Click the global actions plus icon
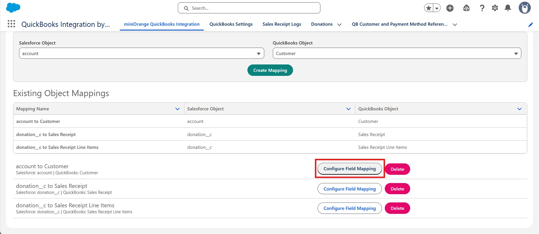Viewport: 539px width, 234px height. 450,8
